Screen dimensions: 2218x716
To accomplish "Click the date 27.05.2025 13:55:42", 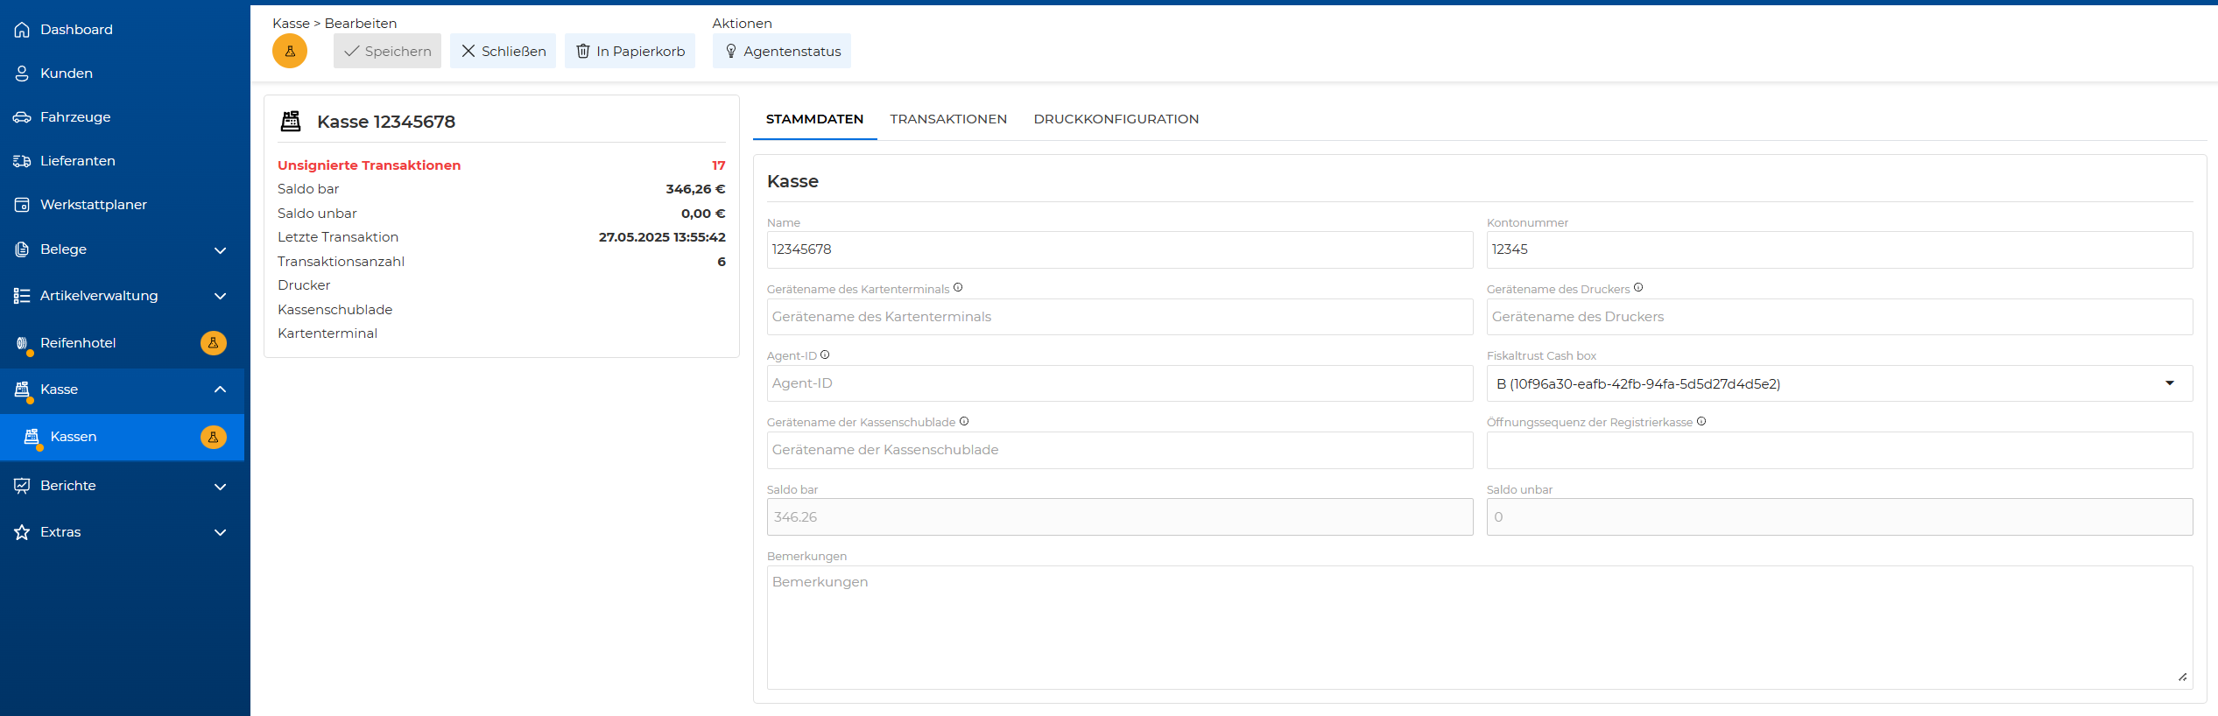I will (x=662, y=237).
